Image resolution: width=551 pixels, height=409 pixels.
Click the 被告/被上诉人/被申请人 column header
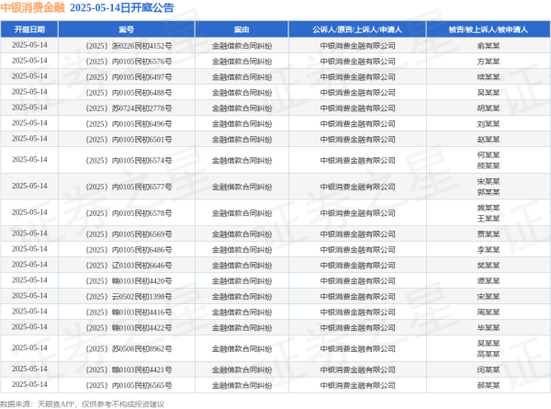[489, 29]
